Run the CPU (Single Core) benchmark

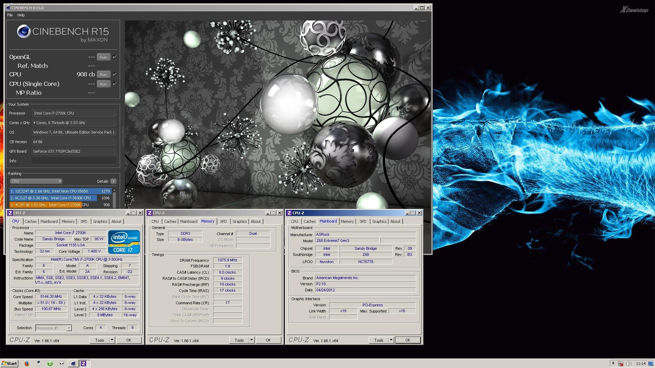[103, 84]
